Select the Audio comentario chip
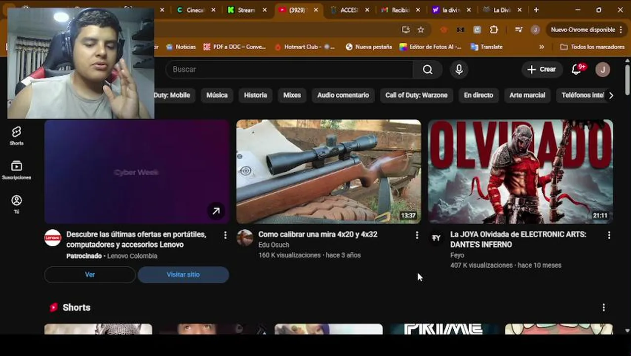Screen dimensions: 631x356 343,95
